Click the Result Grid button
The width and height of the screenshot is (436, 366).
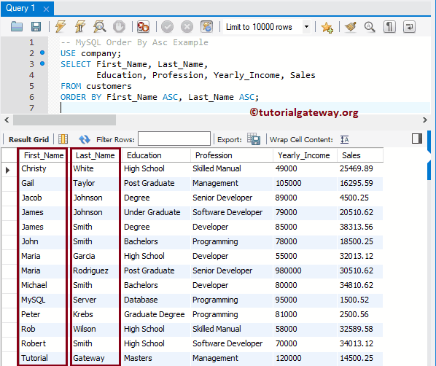tap(28, 139)
